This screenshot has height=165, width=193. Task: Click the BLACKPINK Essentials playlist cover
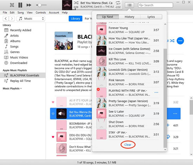64,41
